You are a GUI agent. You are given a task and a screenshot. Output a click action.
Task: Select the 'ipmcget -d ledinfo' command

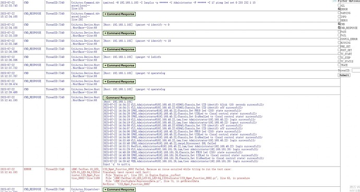pyautogui.click(x=148, y=57)
